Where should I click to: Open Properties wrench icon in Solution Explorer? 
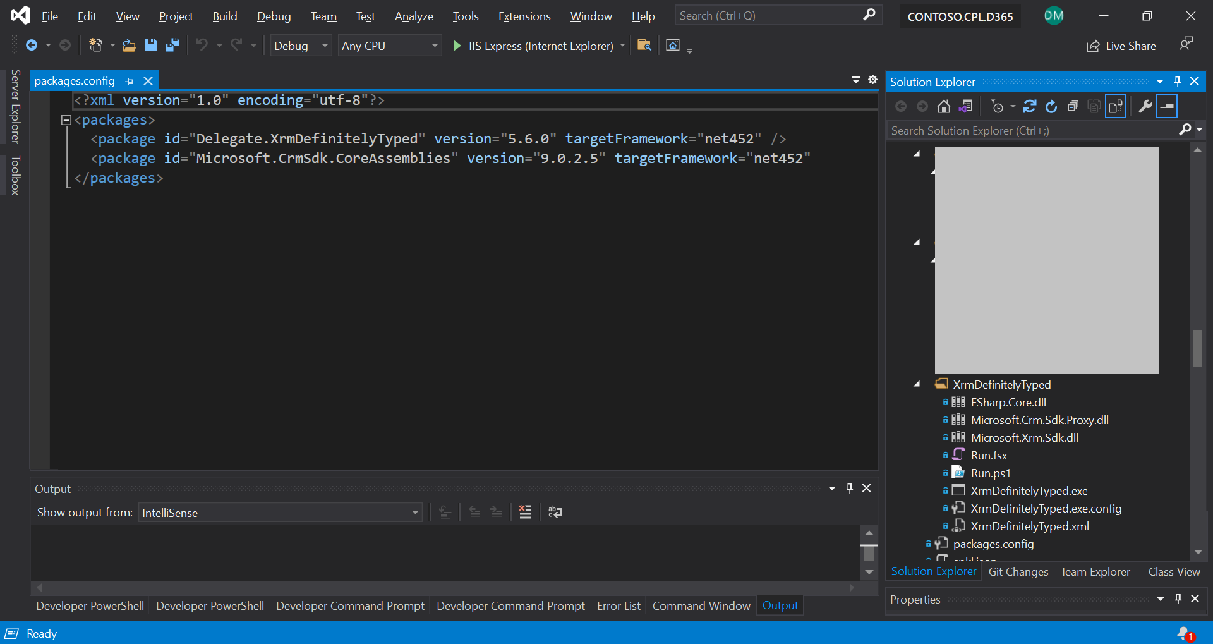[1145, 107]
